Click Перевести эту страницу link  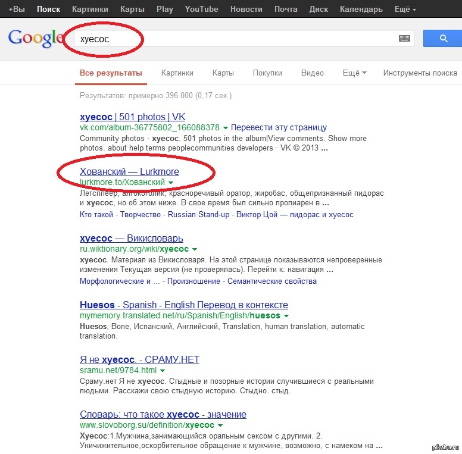(279, 127)
